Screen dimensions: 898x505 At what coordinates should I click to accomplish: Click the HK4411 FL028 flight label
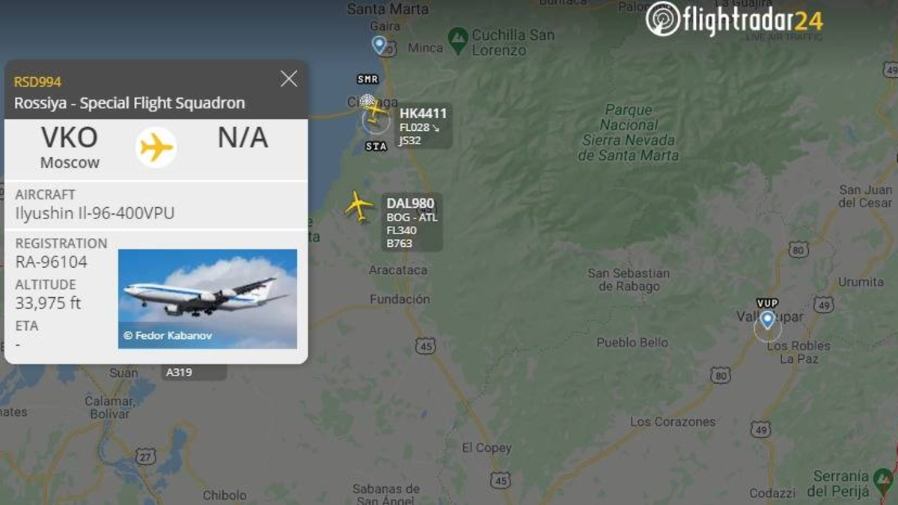tap(423, 126)
